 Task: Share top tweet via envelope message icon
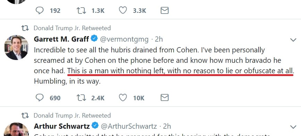coord(165,10)
